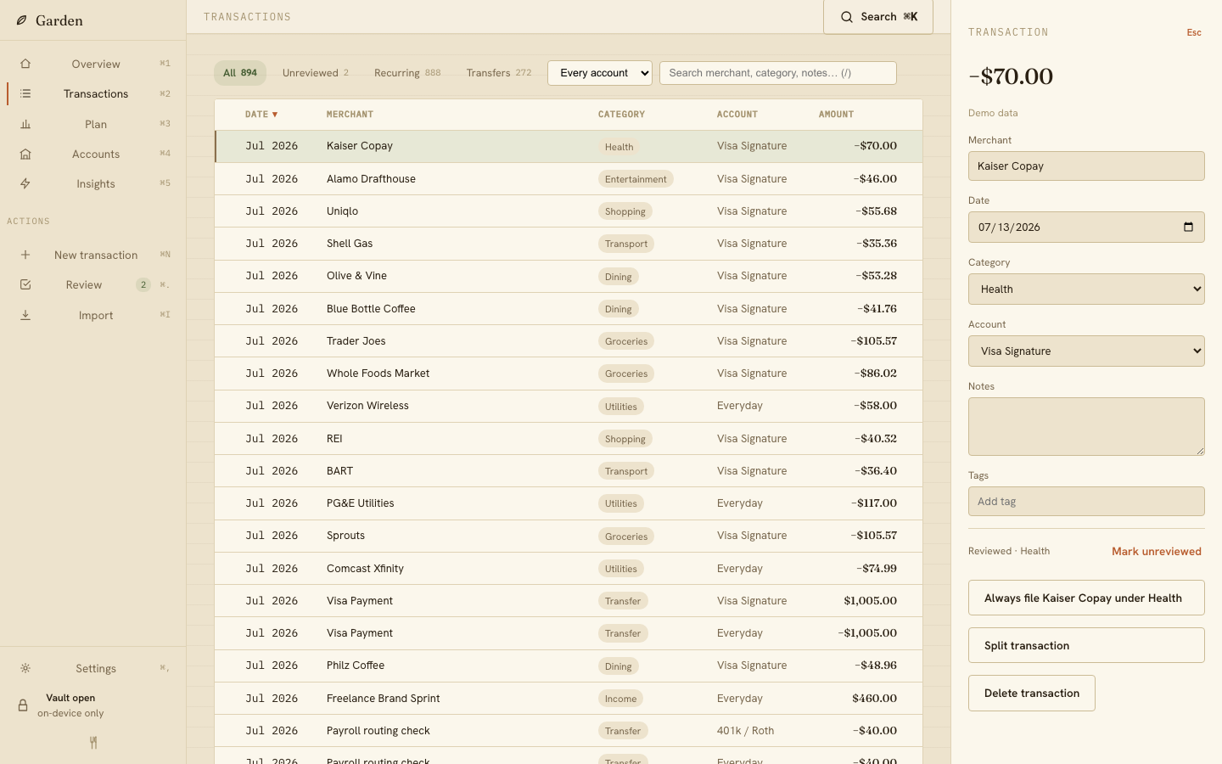Click Search ⌘K button
Image resolution: width=1222 pixels, height=764 pixels.
coord(878,17)
